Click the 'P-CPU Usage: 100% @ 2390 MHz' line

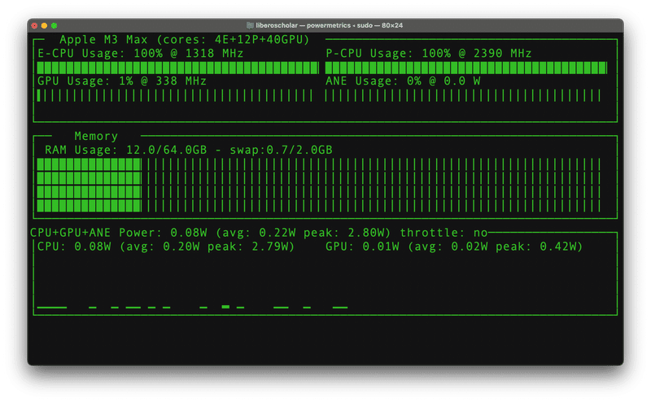pyautogui.click(x=429, y=53)
